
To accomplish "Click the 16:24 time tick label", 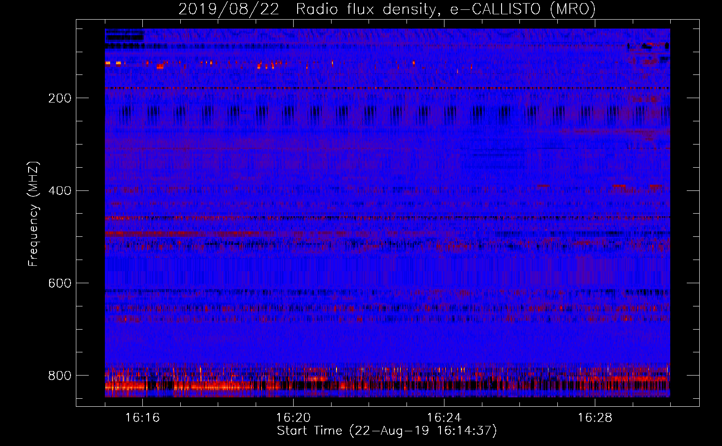I will (444, 417).
